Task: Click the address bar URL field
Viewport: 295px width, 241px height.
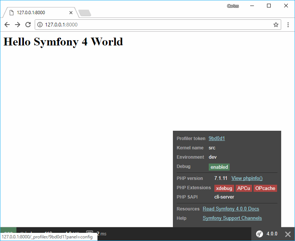Action: [x=158, y=25]
